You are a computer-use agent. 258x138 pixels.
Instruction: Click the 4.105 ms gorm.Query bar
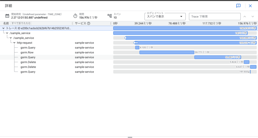(137, 47)
